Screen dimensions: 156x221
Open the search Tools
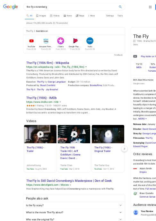click(120, 16)
